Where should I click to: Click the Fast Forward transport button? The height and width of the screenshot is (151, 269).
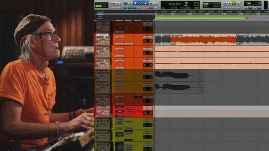pyautogui.click(x=234, y=8)
